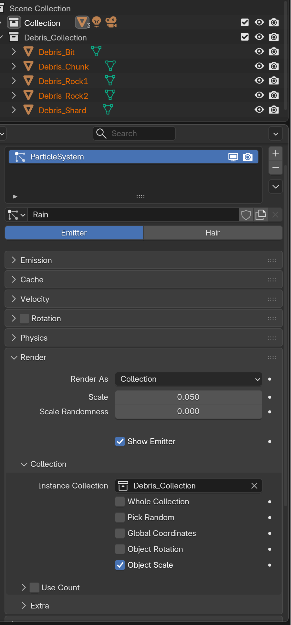The width and height of the screenshot is (291, 625).
Task: Click the Collection archive icon in outliner
Action: [x=14, y=23]
